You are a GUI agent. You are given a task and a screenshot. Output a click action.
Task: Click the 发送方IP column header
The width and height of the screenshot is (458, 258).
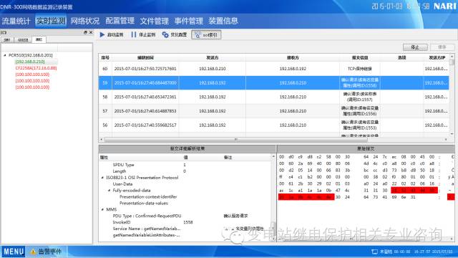437,57
